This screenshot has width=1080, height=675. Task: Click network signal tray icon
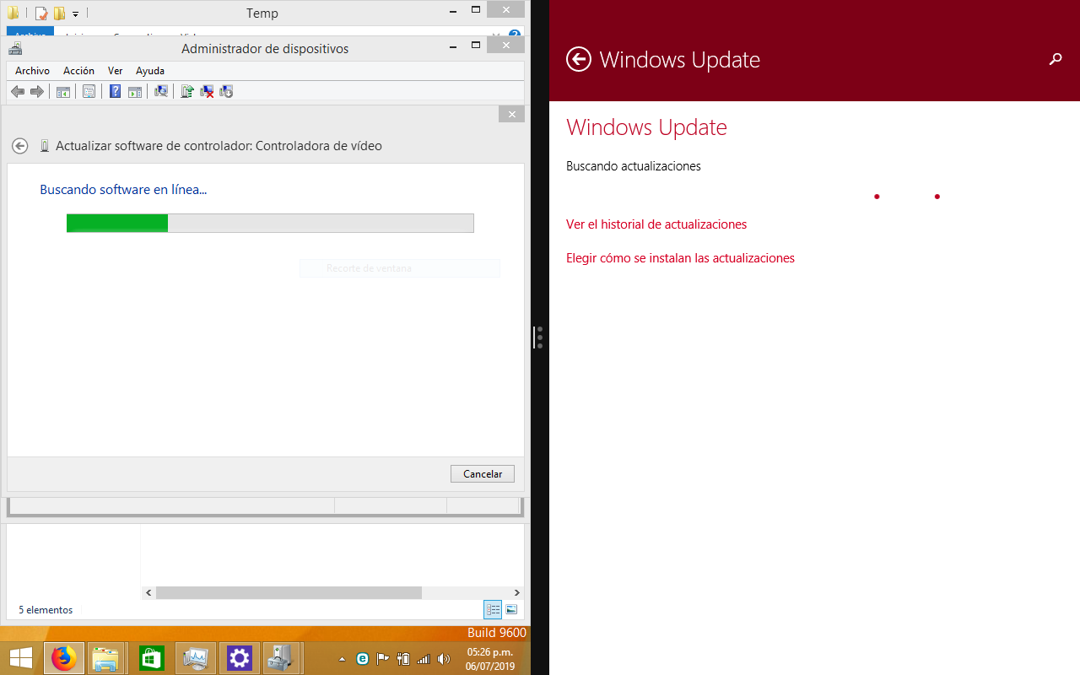pyautogui.click(x=424, y=659)
